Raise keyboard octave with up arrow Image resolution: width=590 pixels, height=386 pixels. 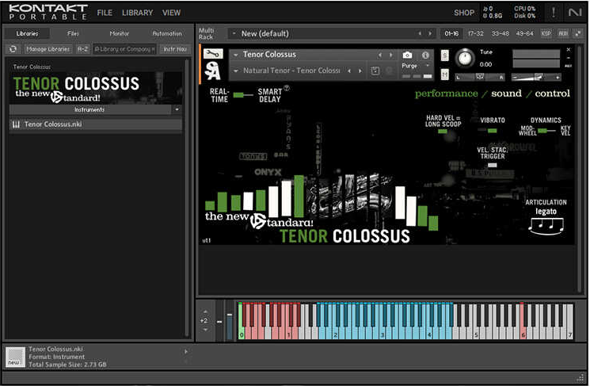click(205, 312)
